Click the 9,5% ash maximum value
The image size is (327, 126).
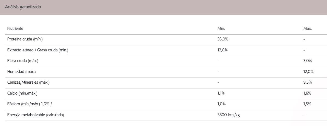tap(308, 83)
